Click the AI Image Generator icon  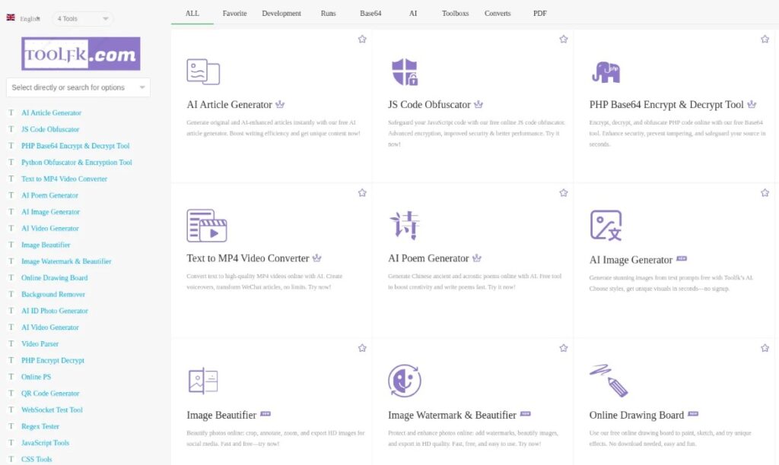606,226
